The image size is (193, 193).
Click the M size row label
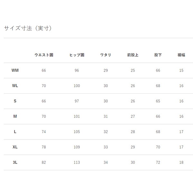[x=15, y=116]
